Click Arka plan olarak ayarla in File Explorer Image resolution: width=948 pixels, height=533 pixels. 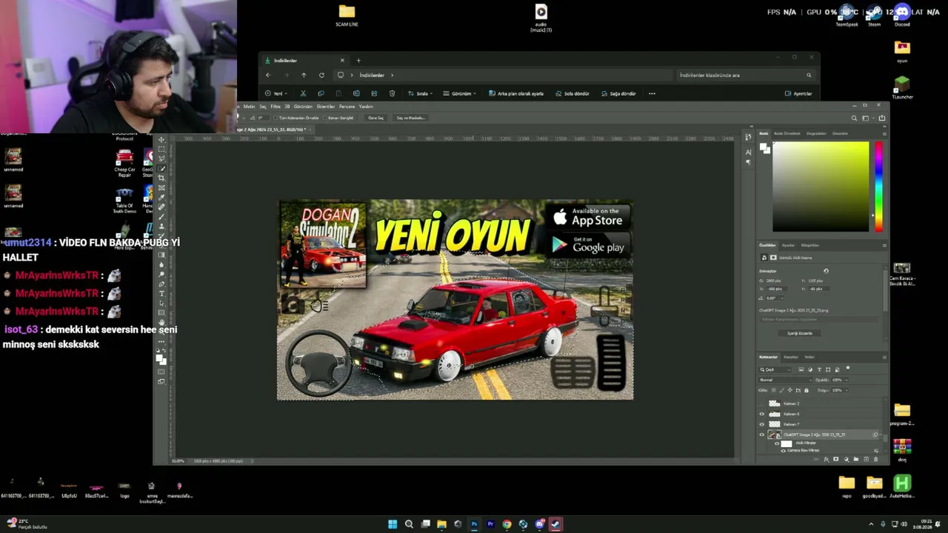[x=516, y=94]
